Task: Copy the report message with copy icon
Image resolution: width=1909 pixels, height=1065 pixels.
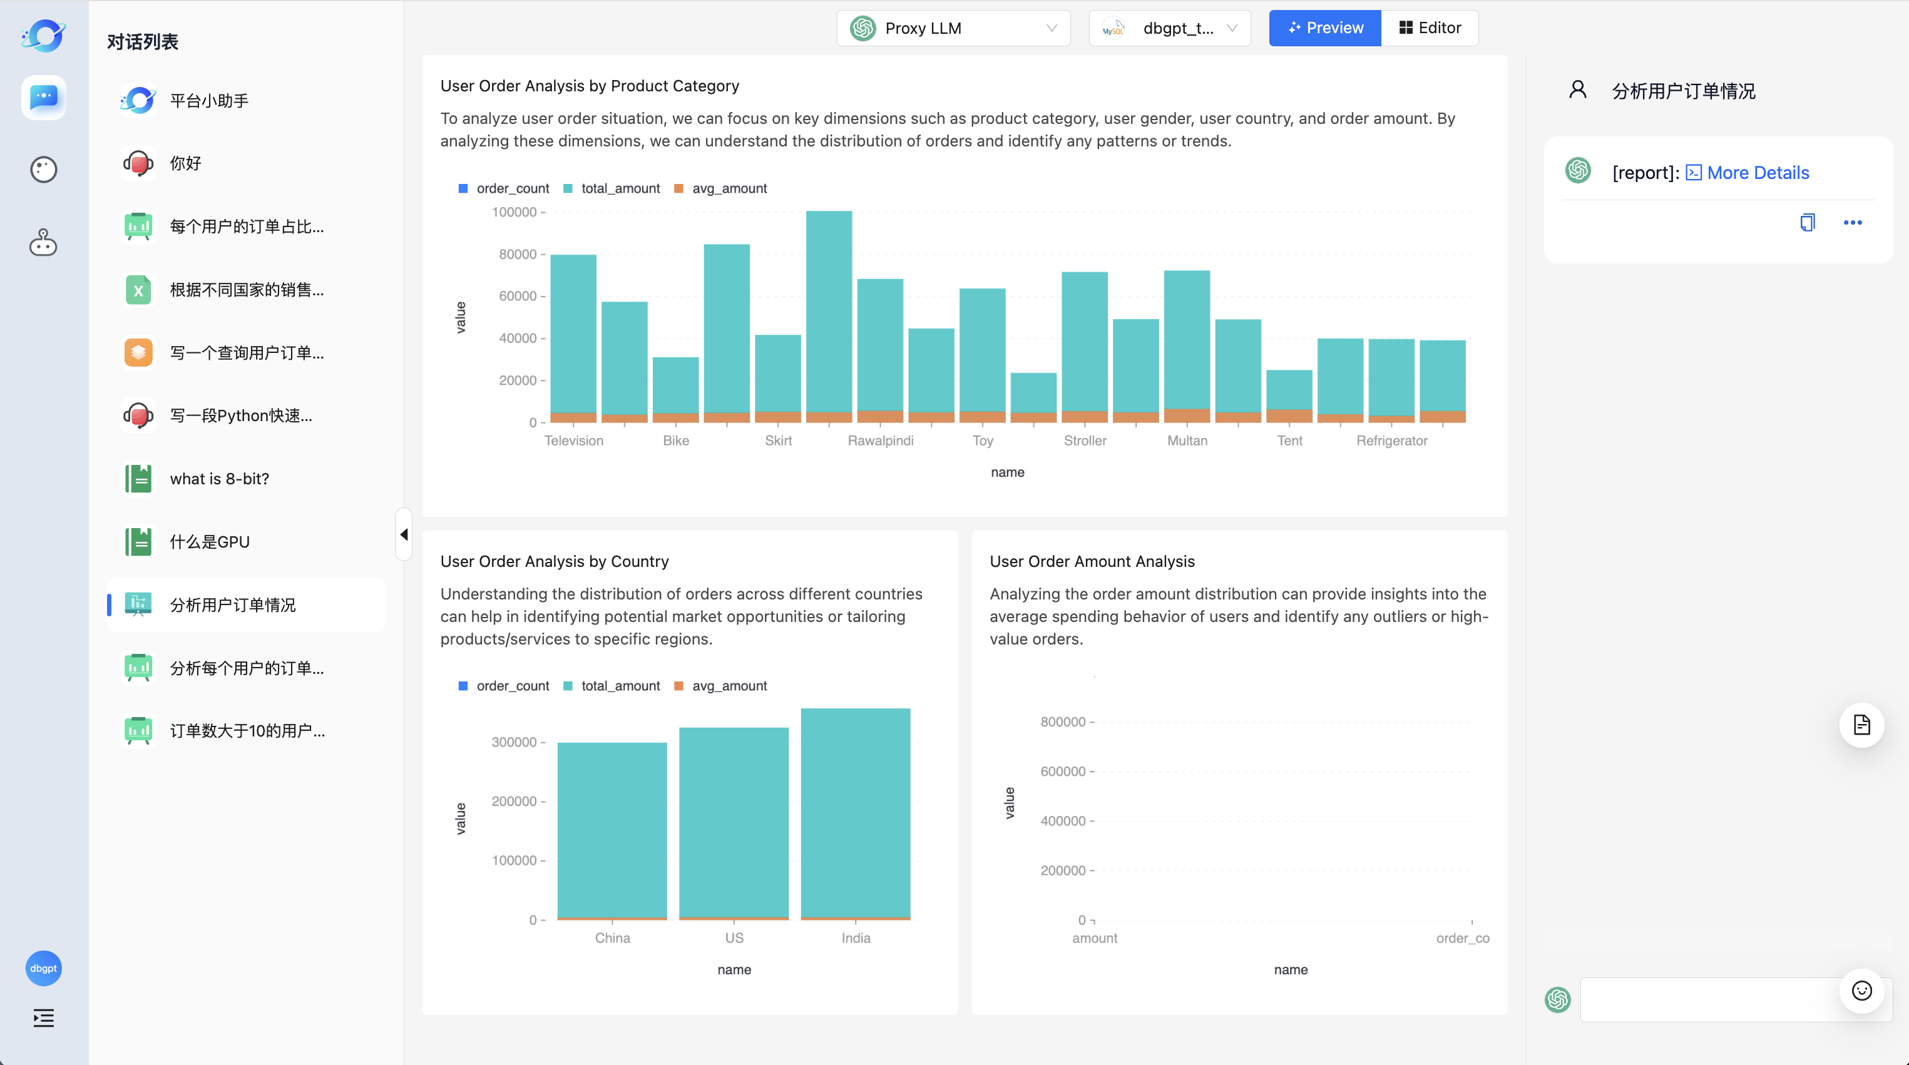Action: 1807,222
